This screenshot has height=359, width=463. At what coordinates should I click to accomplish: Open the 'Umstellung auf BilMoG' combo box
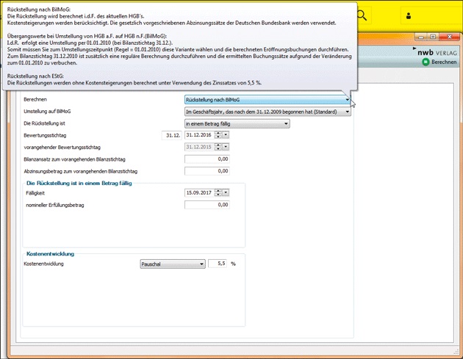click(347, 112)
